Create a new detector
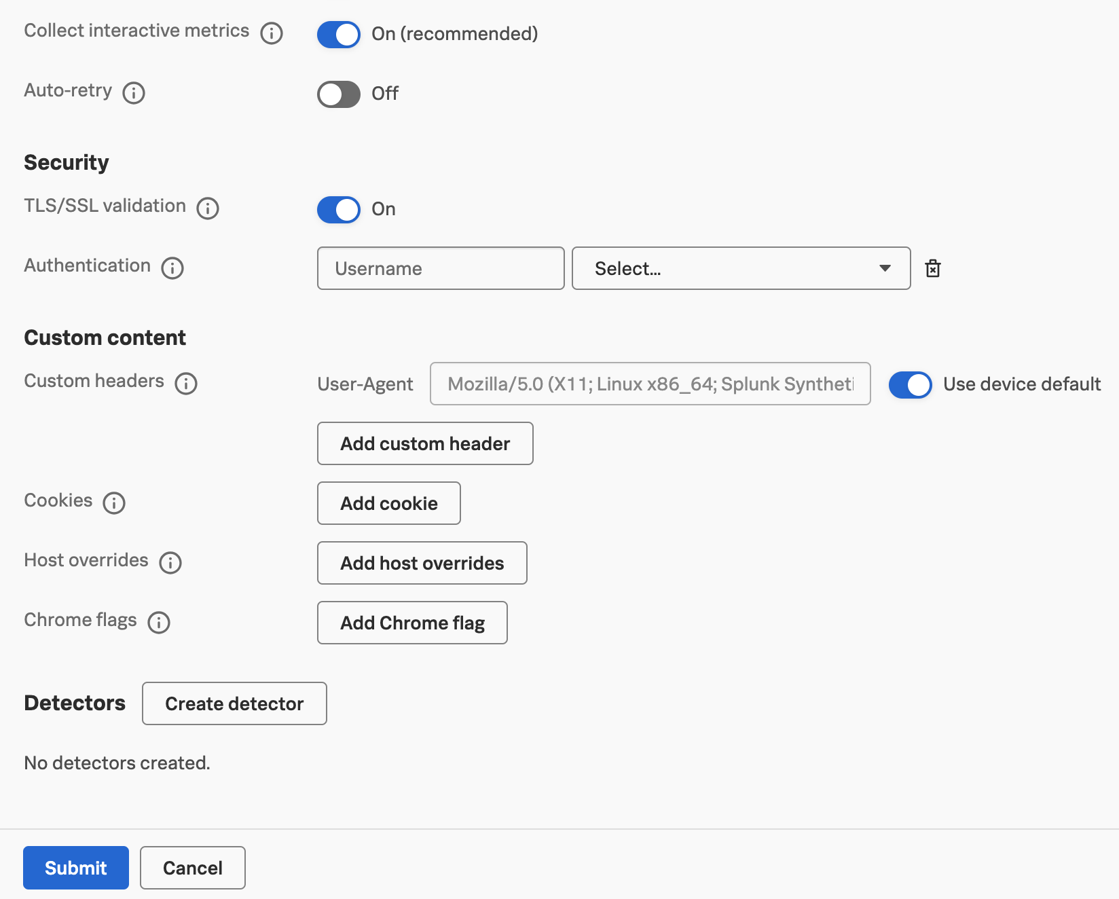 (234, 703)
